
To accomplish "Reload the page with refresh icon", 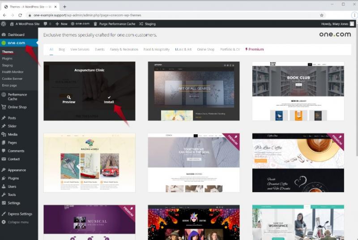I will pos(20,15).
